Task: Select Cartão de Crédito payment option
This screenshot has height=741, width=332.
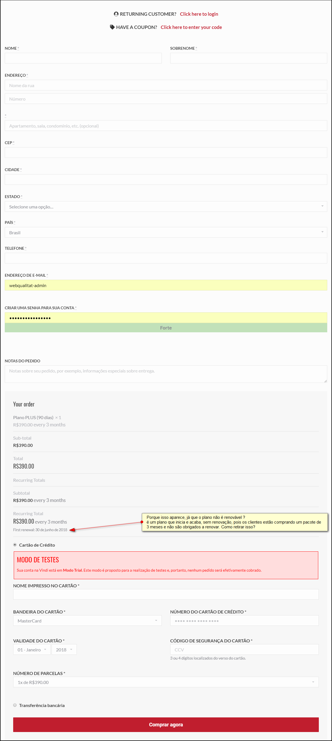Action: pyautogui.click(x=15, y=545)
